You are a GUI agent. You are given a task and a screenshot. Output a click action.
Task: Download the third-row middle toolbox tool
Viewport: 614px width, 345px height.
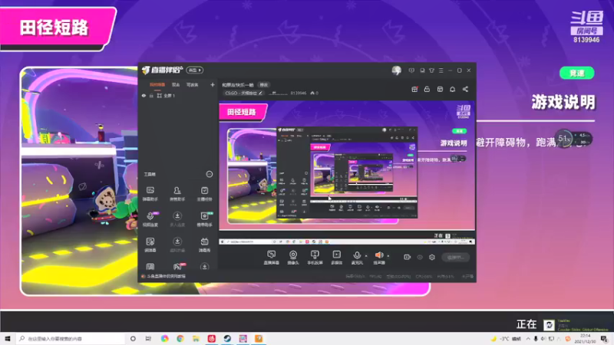tap(177, 245)
